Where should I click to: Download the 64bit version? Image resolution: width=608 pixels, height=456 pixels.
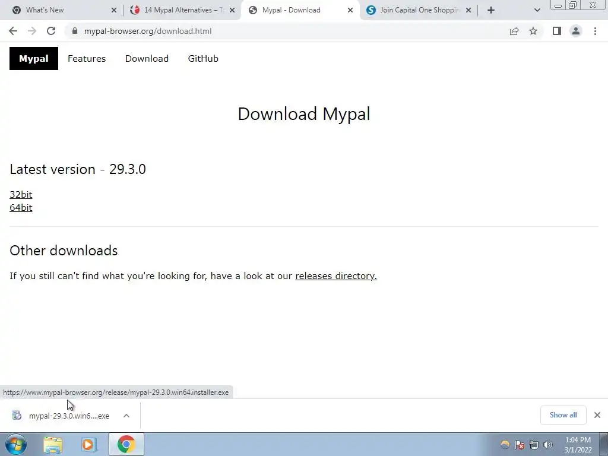click(x=21, y=207)
